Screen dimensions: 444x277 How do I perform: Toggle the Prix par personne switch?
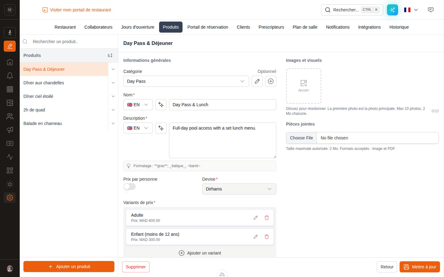point(129,187)
